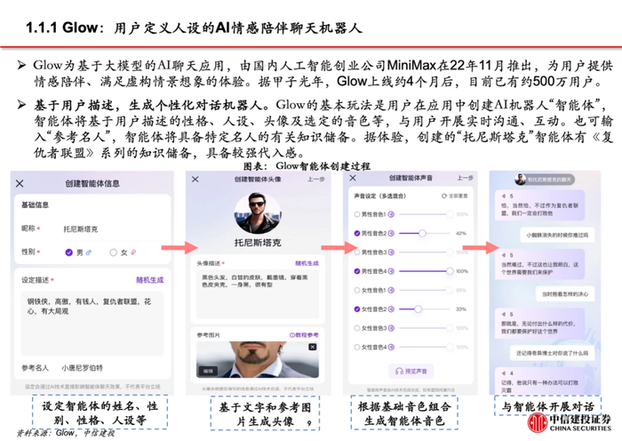Close the 创建智能体声音 screen with X
Image resolution: width=622 pixels, height=441 pixels.
[353, 178]
